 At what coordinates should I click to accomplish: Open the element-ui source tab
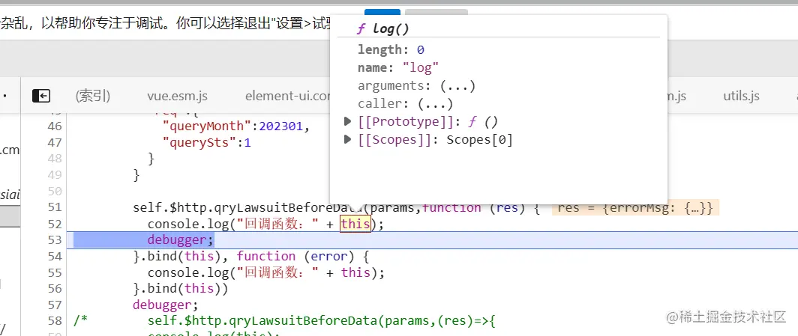[288, 96]
